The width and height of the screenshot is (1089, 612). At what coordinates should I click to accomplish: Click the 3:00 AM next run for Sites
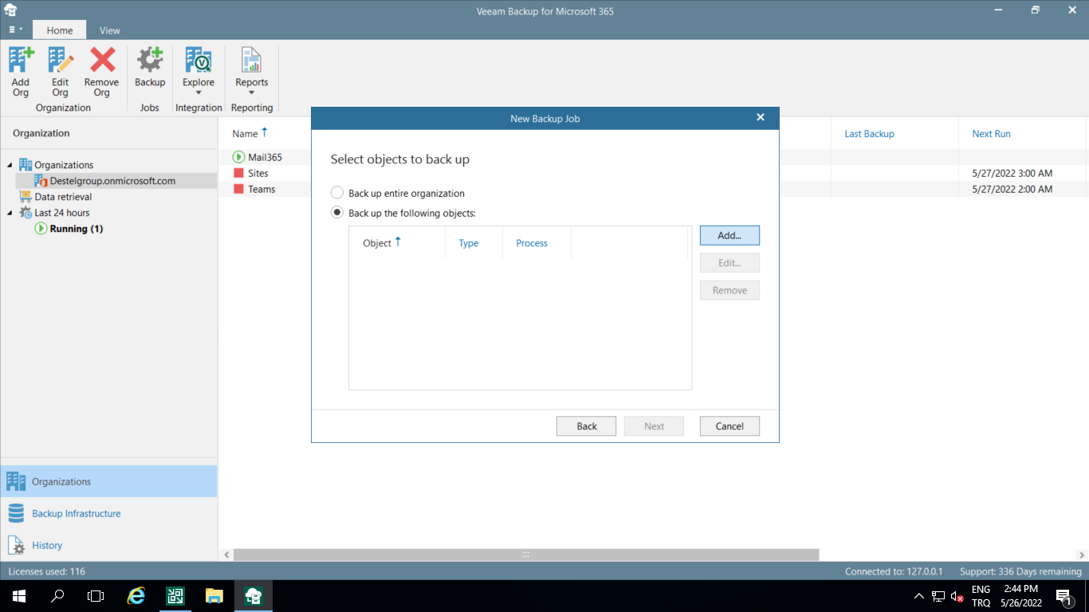coord(1012,173)
